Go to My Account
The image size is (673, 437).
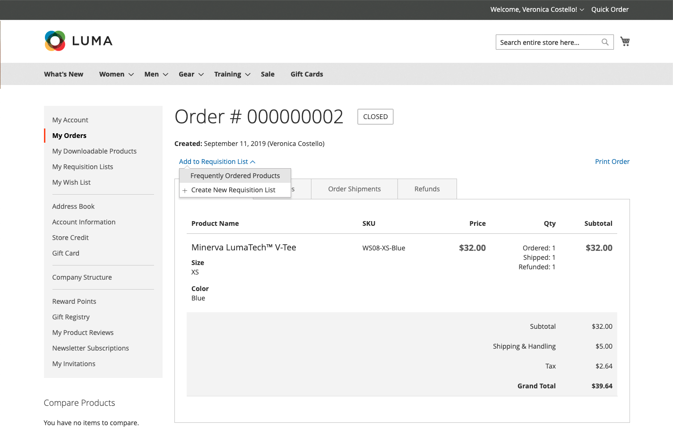70,120
